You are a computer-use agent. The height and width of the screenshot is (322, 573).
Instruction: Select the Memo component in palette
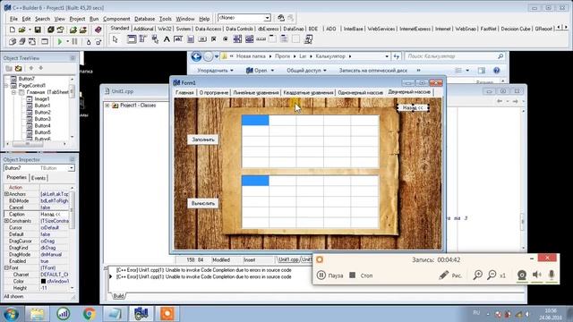click(x=191, y=39)
